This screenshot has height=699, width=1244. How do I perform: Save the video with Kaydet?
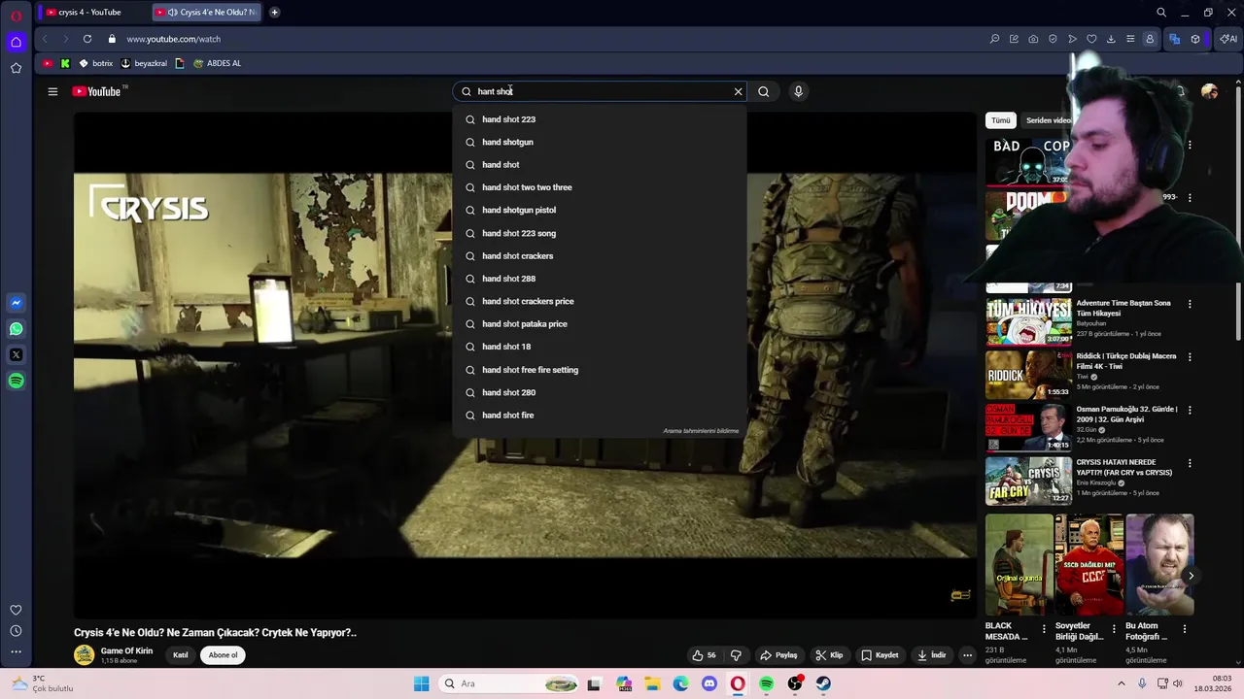880,655
